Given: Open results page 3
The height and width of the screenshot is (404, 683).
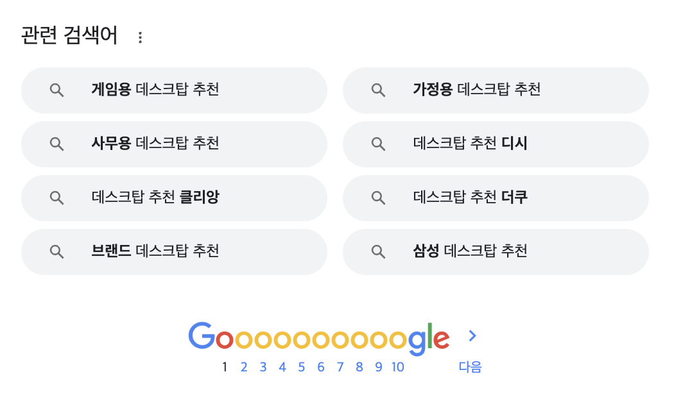Looking at the screenshot, I should click(x=263, y=367).
